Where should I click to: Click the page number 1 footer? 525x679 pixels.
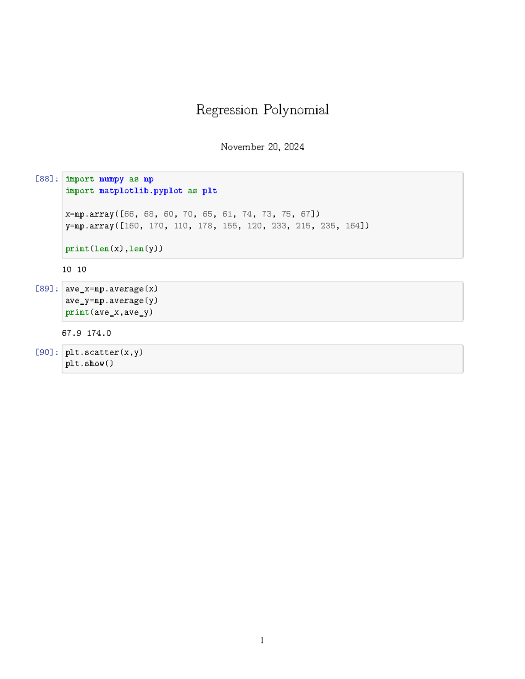(x=262, y=641)
